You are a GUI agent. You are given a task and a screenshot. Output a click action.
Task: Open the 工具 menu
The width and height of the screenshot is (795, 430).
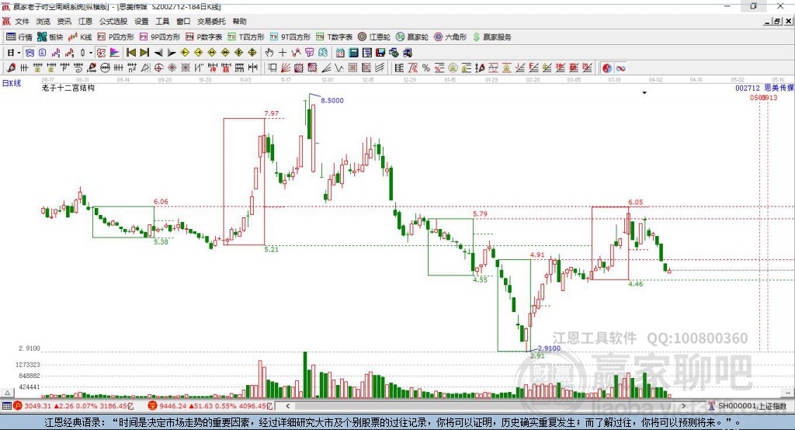pos(162,21)
